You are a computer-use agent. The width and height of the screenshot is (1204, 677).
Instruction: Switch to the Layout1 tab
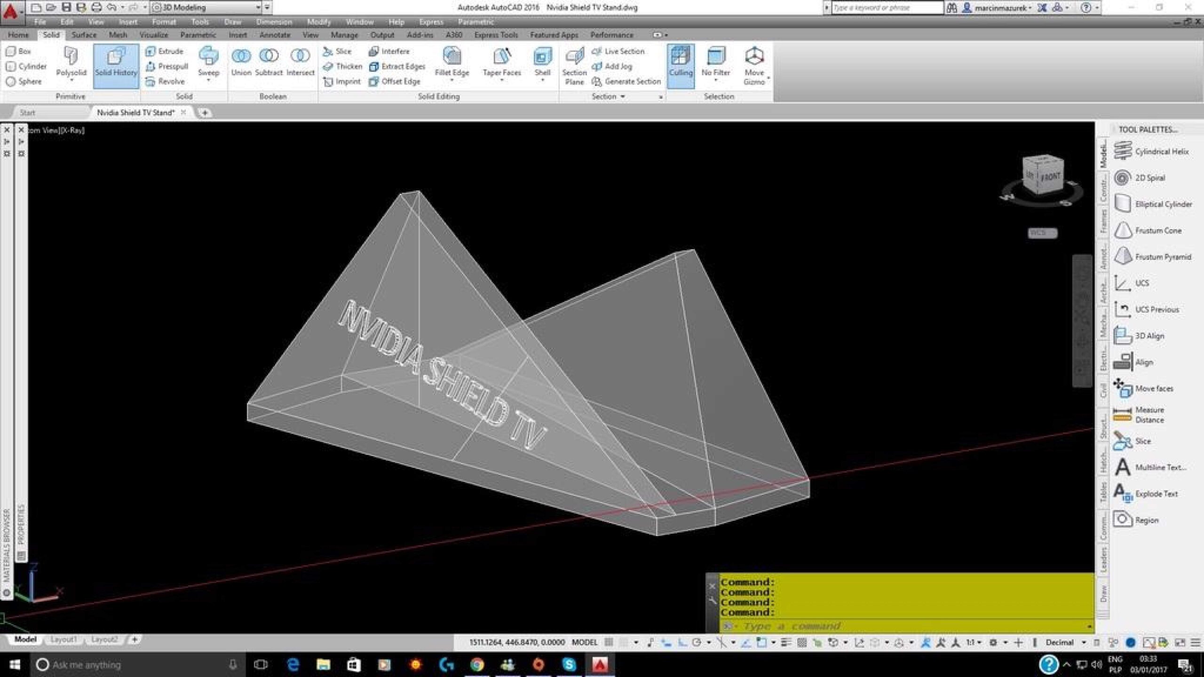63,639
